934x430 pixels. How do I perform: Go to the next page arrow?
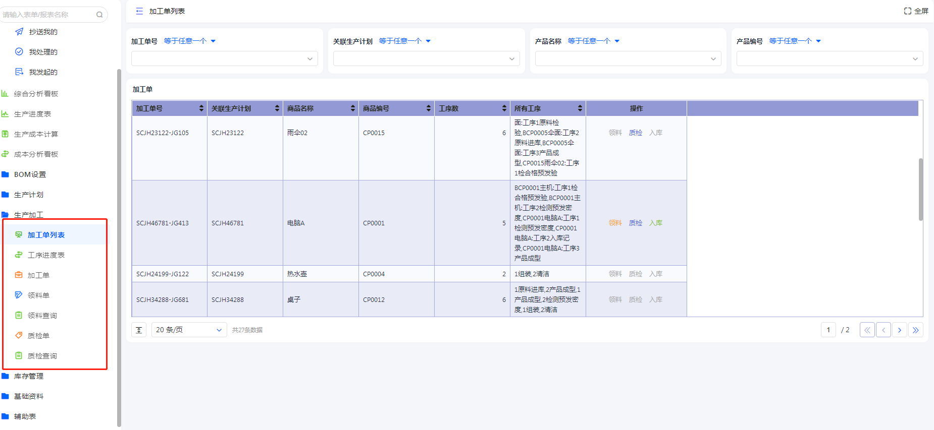899,330
